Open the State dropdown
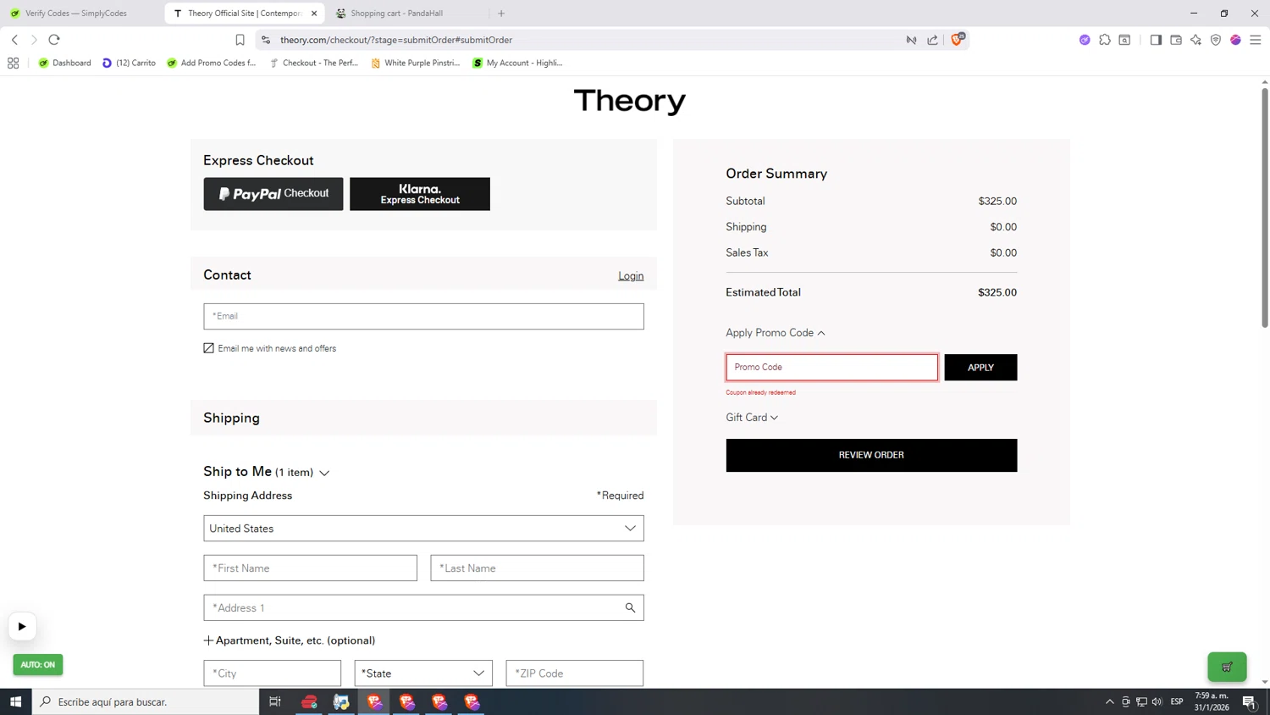Viewport: 1270px width, 715px height. pyautogui.click(x=423, y=673)
